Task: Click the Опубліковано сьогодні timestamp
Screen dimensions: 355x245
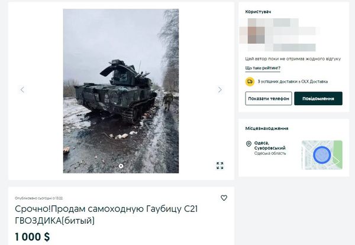Action: pos(38,198)
